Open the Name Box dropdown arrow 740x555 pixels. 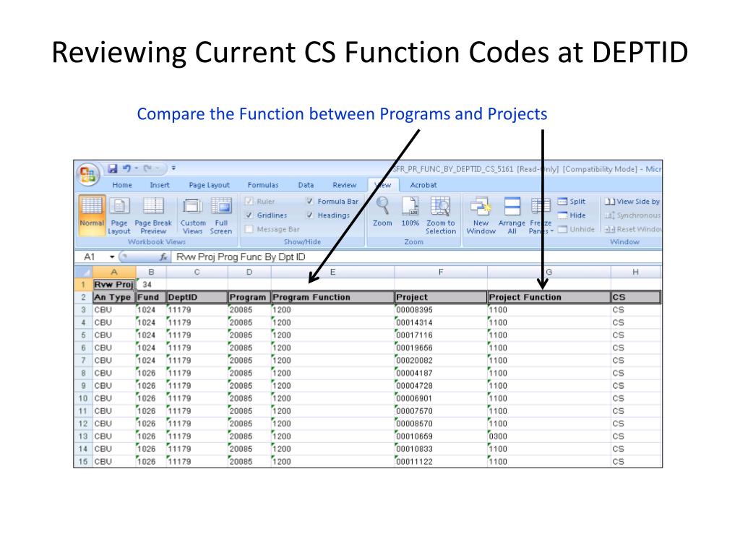[112, 257]
